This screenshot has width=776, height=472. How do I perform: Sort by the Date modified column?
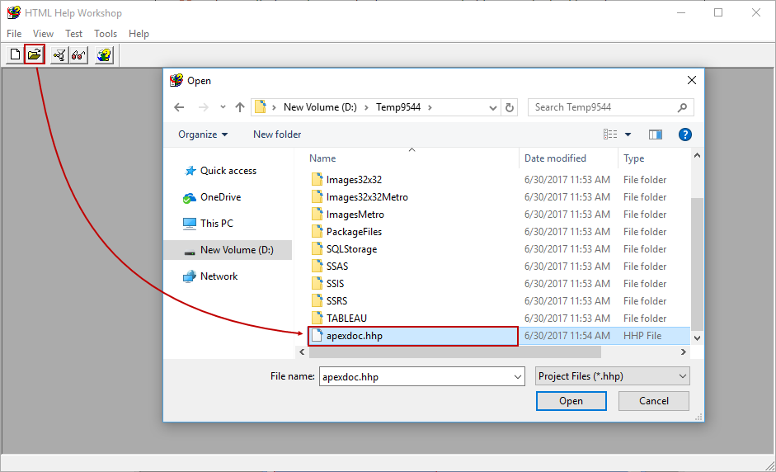point(555,158)
